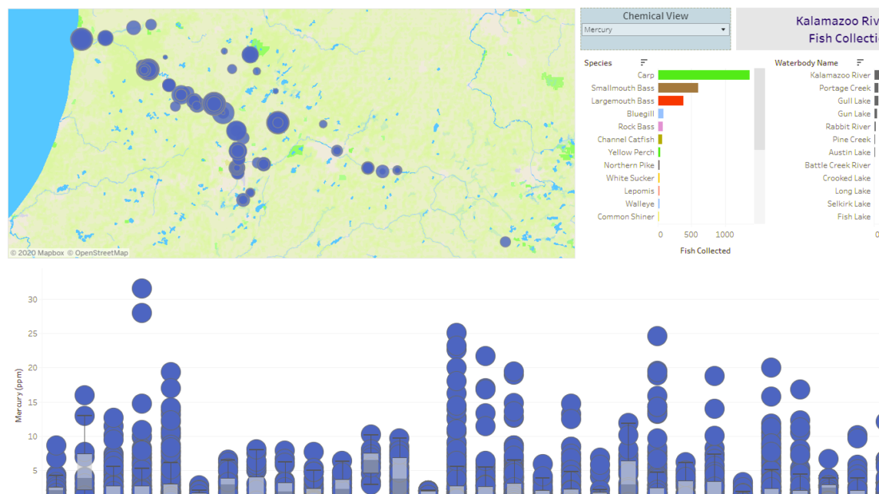The height and width of the screenshot is (494, 879).
Task: Click the highest mercury outlier circle
Action: [141, 288]
